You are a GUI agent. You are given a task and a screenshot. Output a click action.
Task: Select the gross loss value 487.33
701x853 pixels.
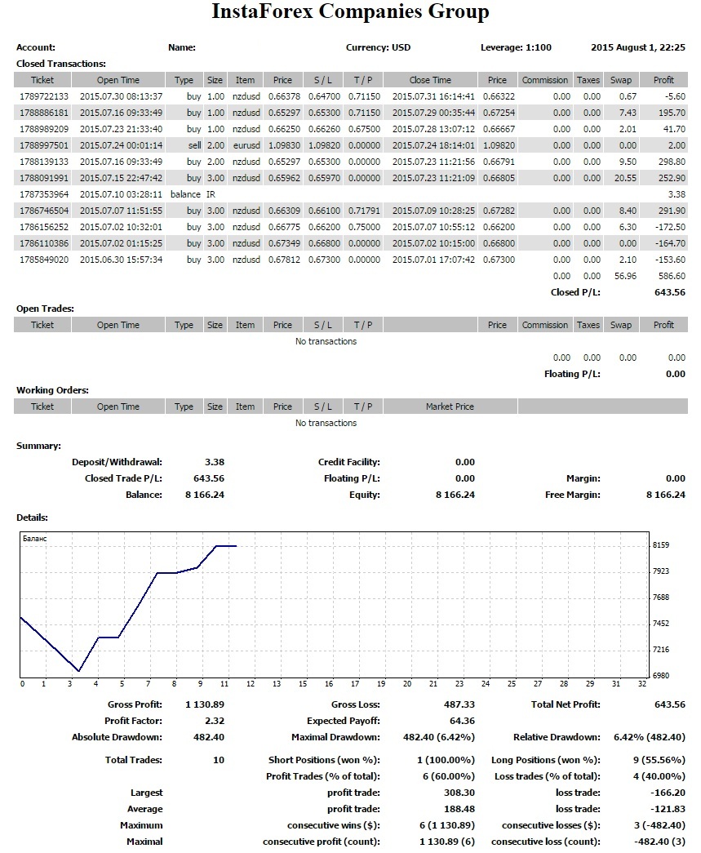pyautogui.click(x=459, y=704)
